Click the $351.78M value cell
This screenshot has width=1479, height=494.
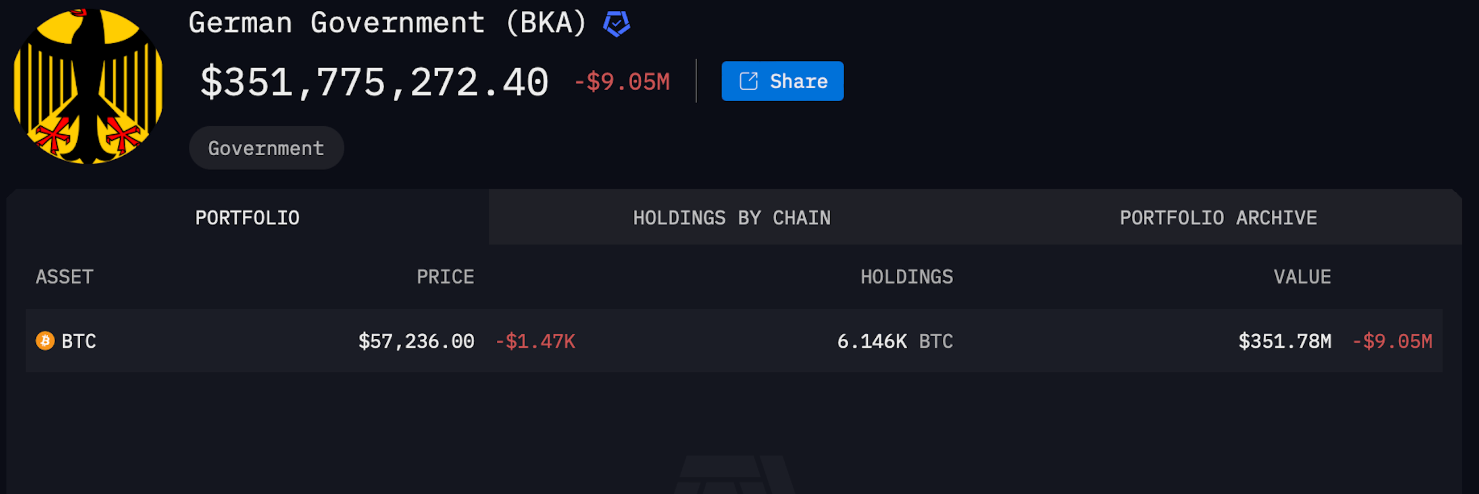[1284, 342]
